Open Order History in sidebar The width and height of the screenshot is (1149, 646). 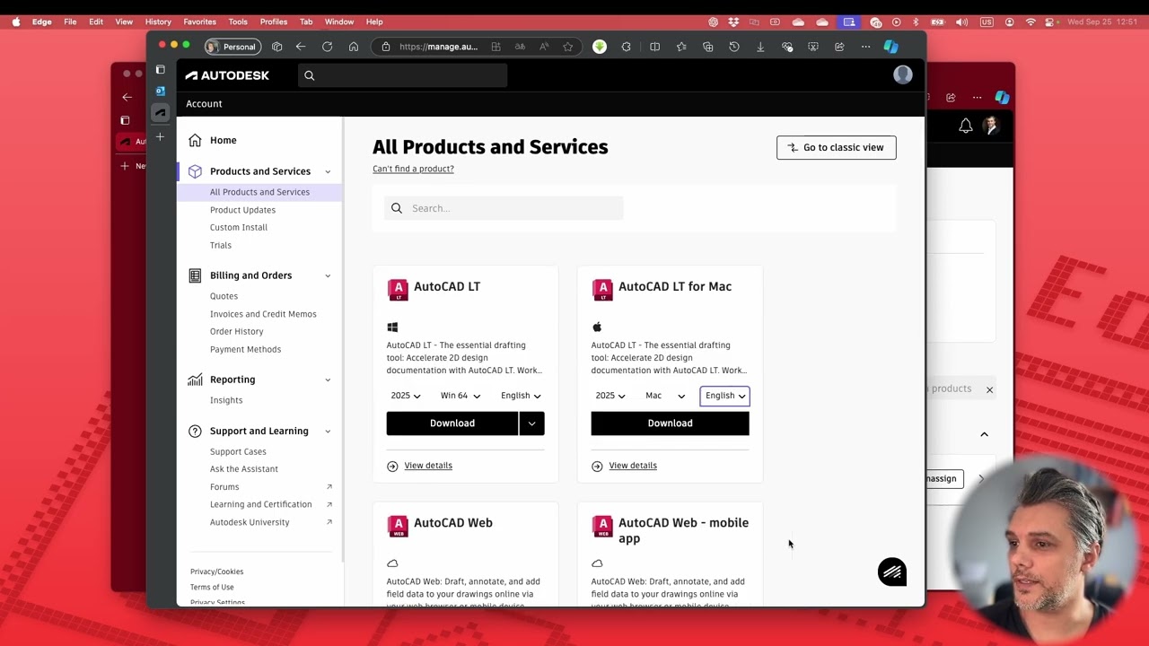coord(237,331)
